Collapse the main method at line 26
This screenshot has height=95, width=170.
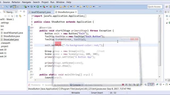[33, 74]
